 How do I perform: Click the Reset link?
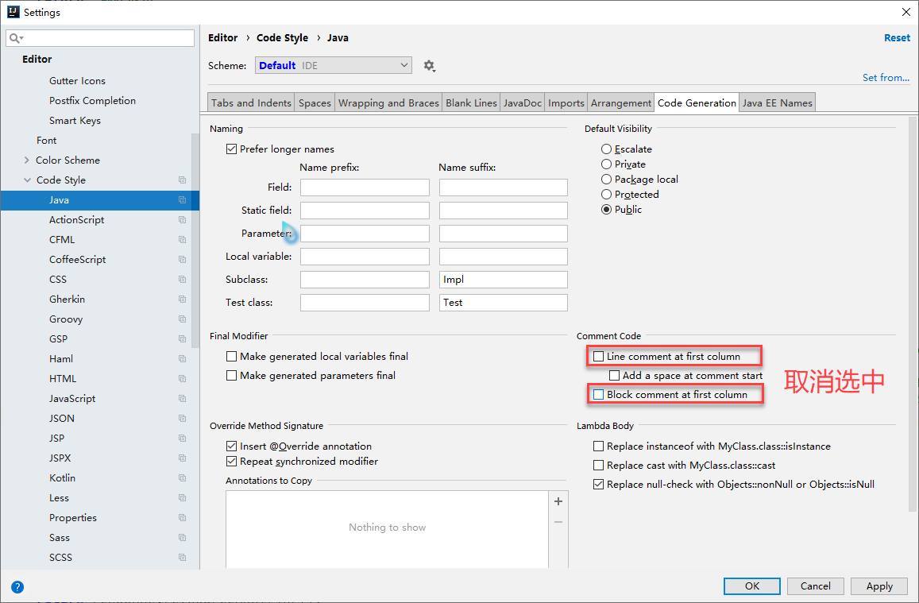(x=897, y=38)
